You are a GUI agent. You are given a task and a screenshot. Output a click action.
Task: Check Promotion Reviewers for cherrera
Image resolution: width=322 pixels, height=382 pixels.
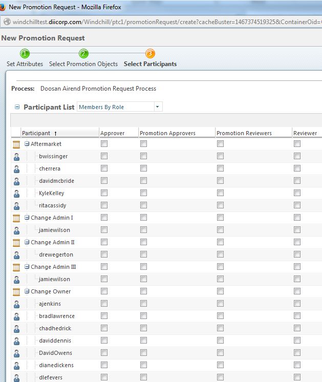(220, 168)
